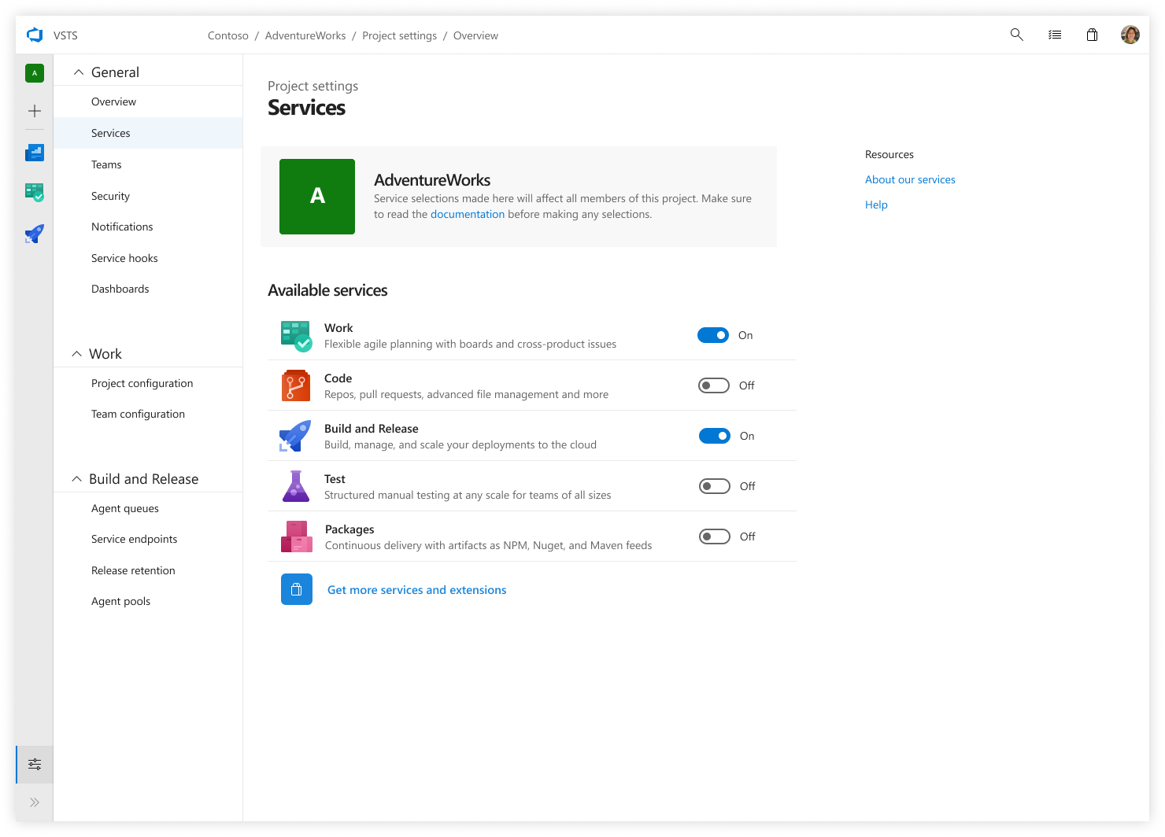1165x837 pixels.
Task: Enable the Code service toggle
Action: pyautogui.click(x=714, y=385)
